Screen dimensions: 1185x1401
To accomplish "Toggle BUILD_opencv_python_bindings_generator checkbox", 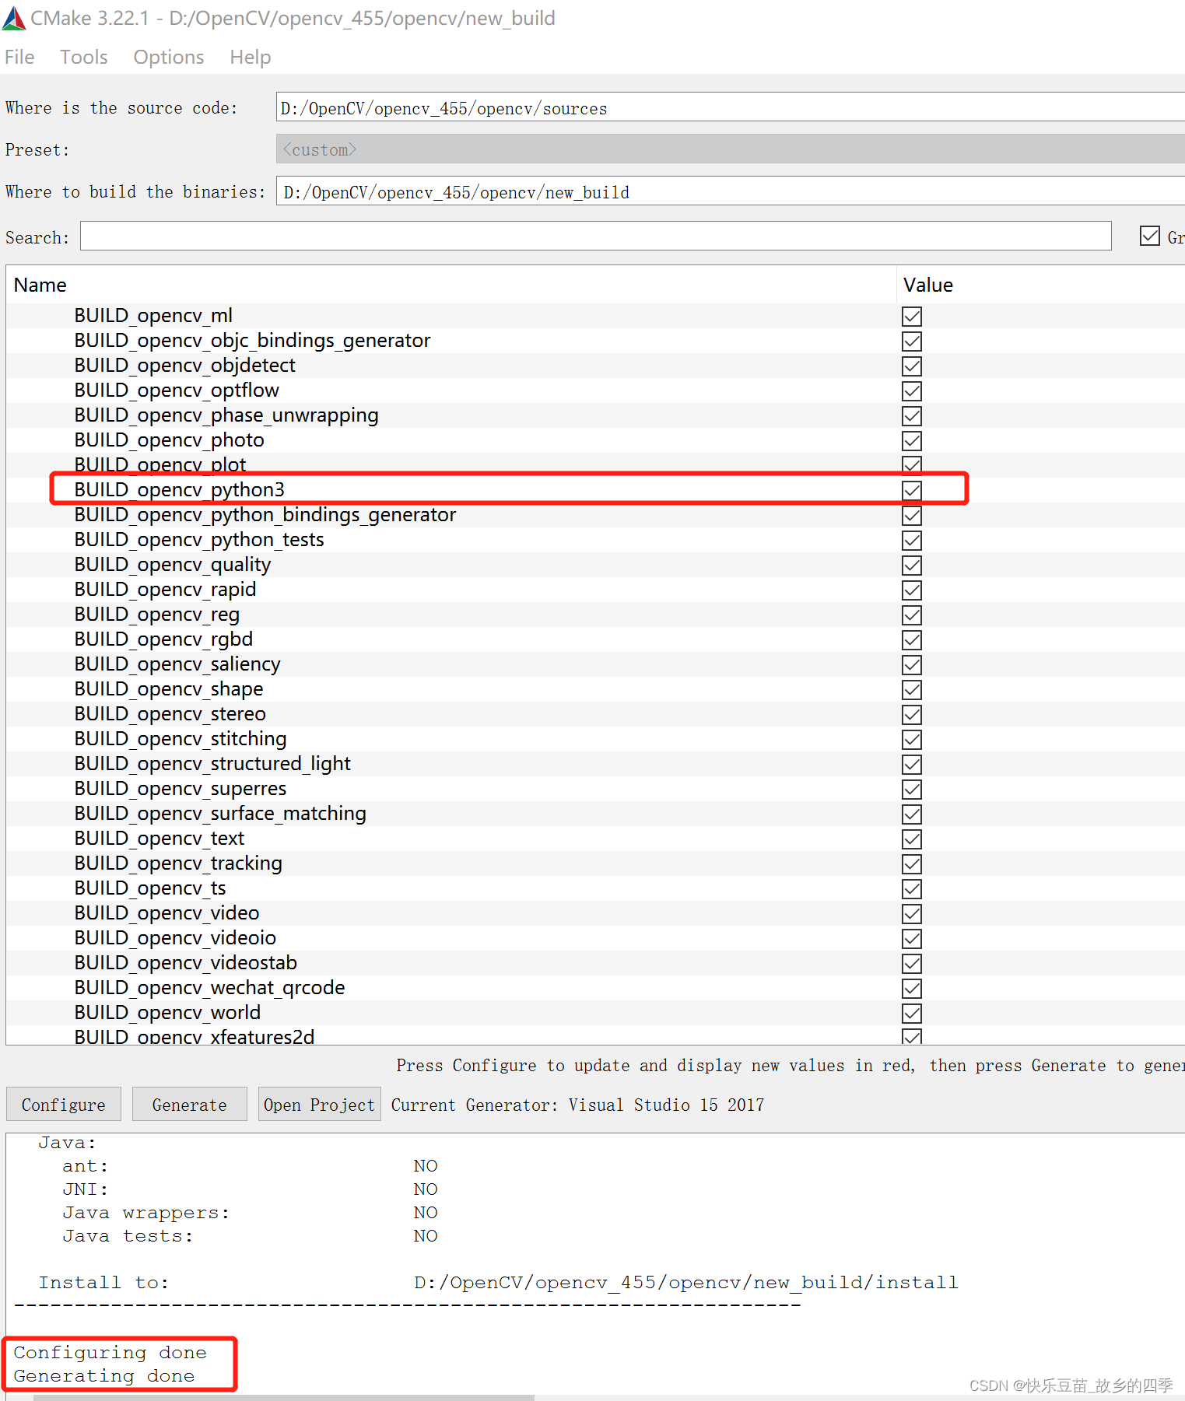I will click(x=912, y=515).
